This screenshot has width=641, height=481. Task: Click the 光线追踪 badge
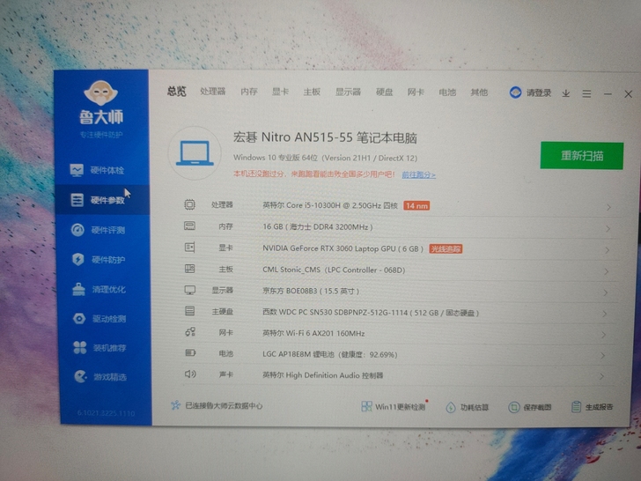tap(446, 248)
